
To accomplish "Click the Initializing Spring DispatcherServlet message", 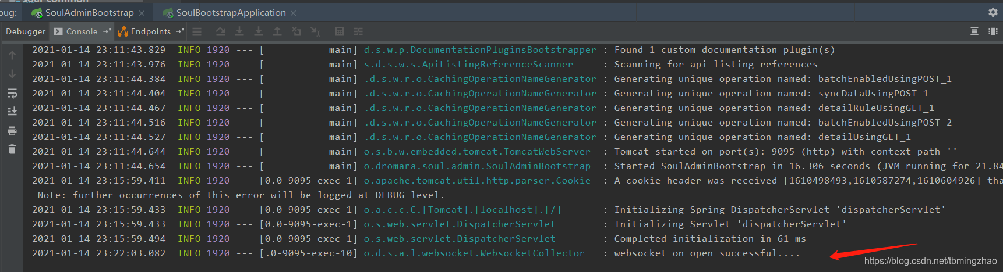I will coord(780,210).
